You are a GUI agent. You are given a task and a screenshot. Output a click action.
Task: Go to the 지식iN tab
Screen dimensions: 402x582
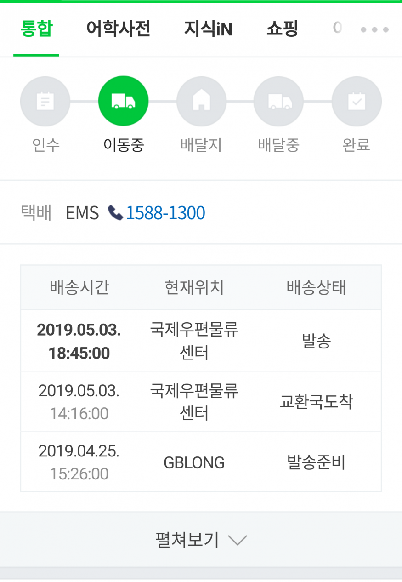pyautogui.click(x=208, y=29)
